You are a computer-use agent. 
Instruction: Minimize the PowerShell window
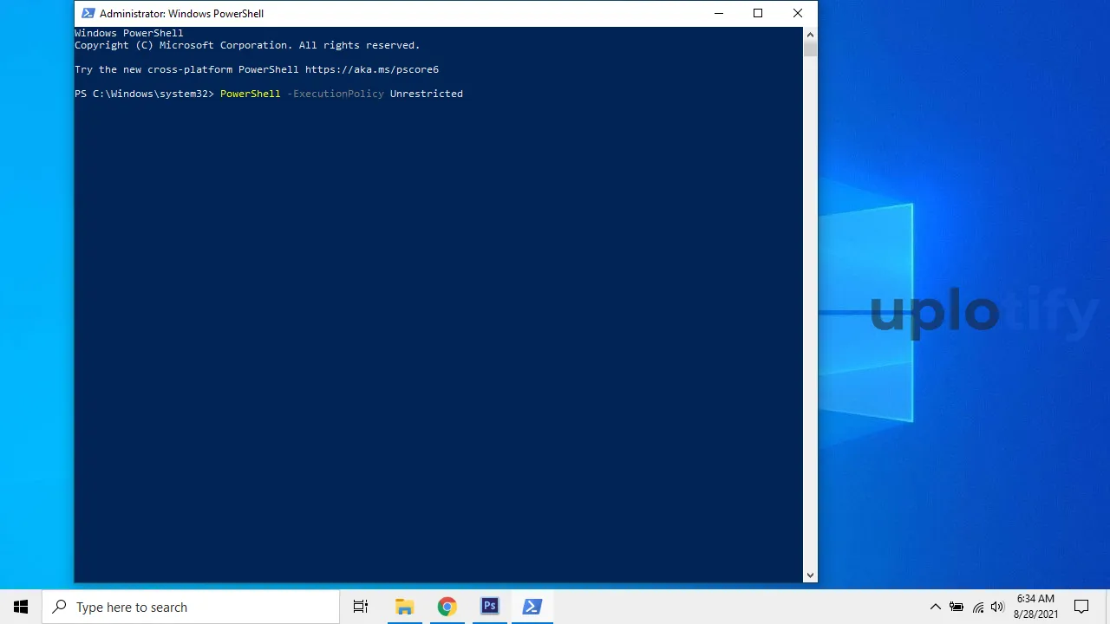(719, 13)
